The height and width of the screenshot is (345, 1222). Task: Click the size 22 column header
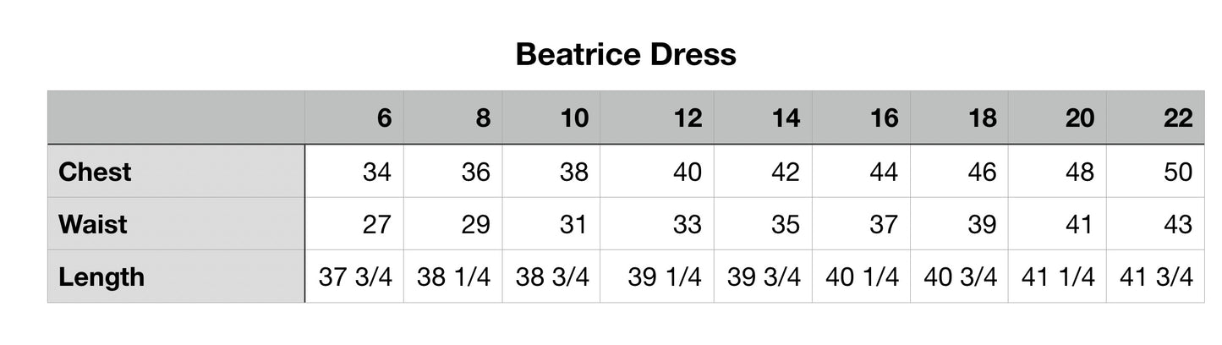[1177, 118]
